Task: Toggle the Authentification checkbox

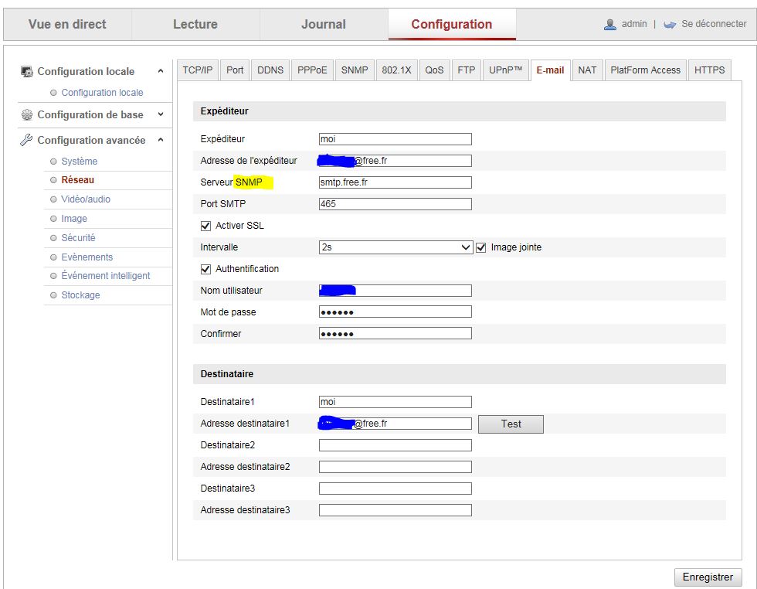Action: click(205, 269)
